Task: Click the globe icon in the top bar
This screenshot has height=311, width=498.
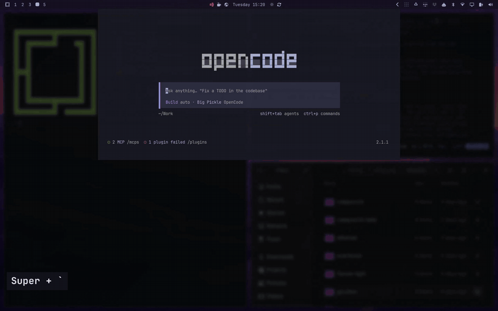Action: tap(226, 5)
